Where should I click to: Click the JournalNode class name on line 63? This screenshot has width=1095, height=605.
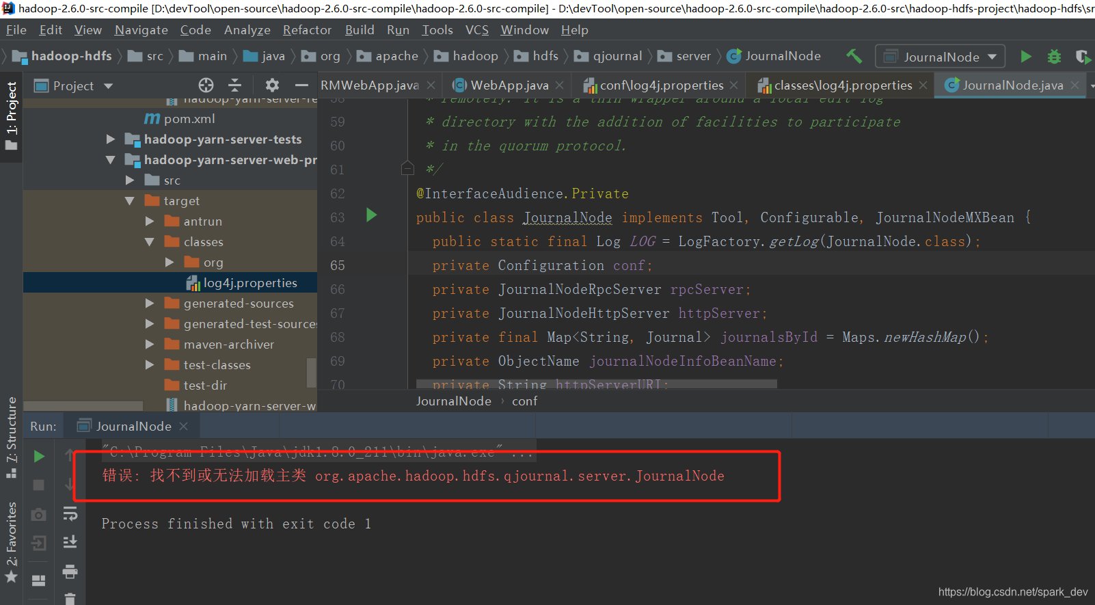tap(567, 217)
